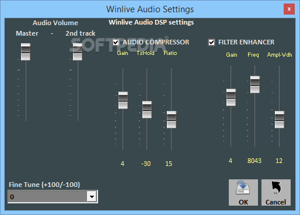300x215 pixels.
Task: Click the Freq label
Action: (253, 55)
